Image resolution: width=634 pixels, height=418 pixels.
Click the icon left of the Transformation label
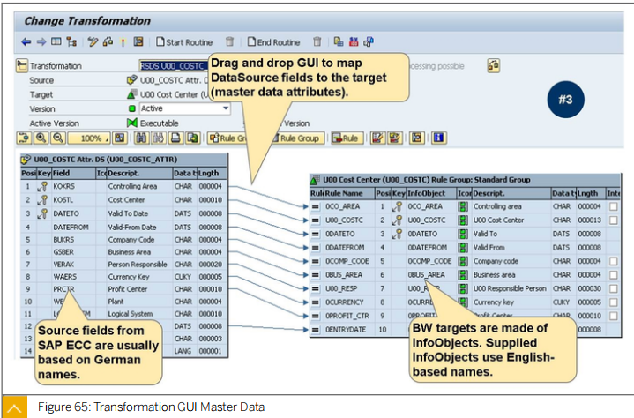(x=22, y=65)
